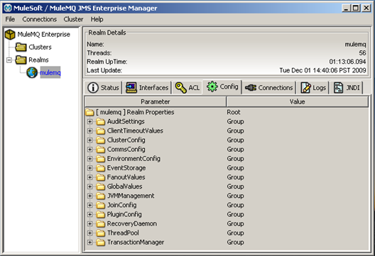
Task: Expand the AuditSettings group
Action: (x=89, y=121)
